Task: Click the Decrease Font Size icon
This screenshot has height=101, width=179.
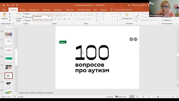Action: pos(67,15)
